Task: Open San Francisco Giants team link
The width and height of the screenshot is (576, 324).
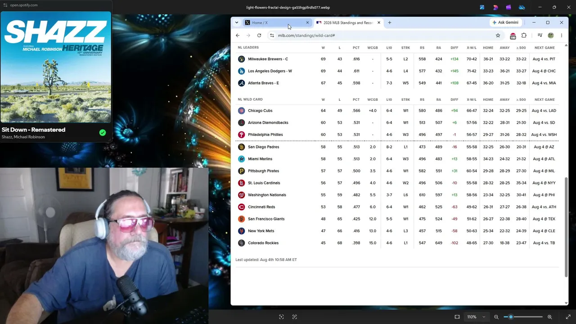Action: tap(266, 219)
